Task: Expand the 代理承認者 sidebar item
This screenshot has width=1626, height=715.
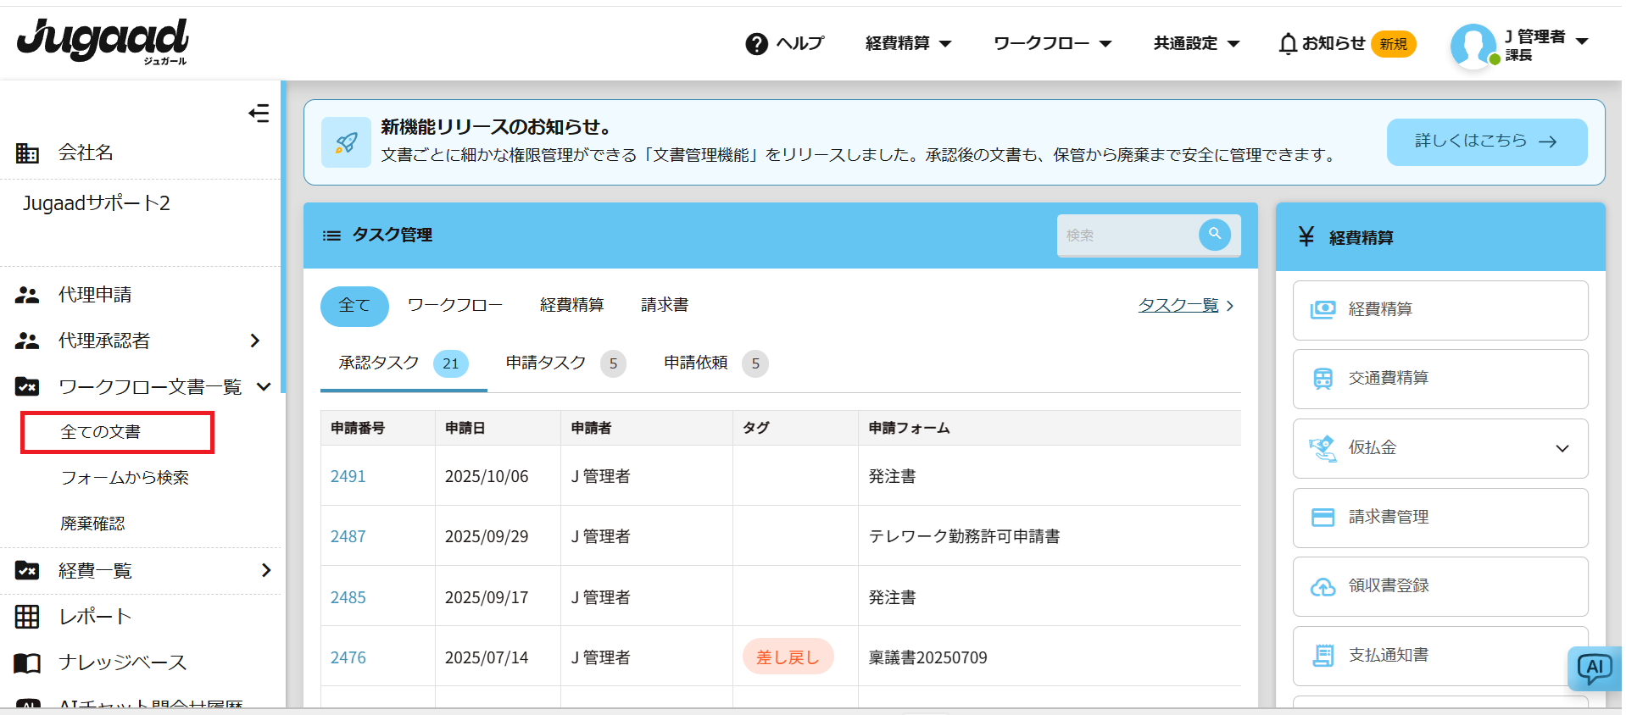Action: point(254,341)
